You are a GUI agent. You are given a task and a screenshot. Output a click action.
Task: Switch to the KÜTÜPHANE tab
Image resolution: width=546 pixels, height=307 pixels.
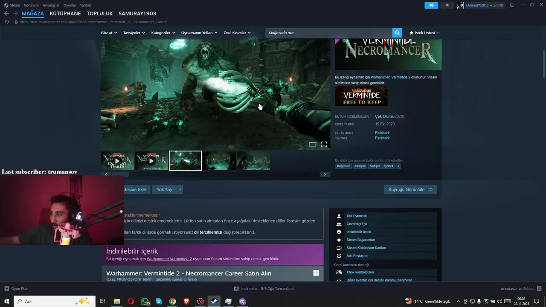65,14
